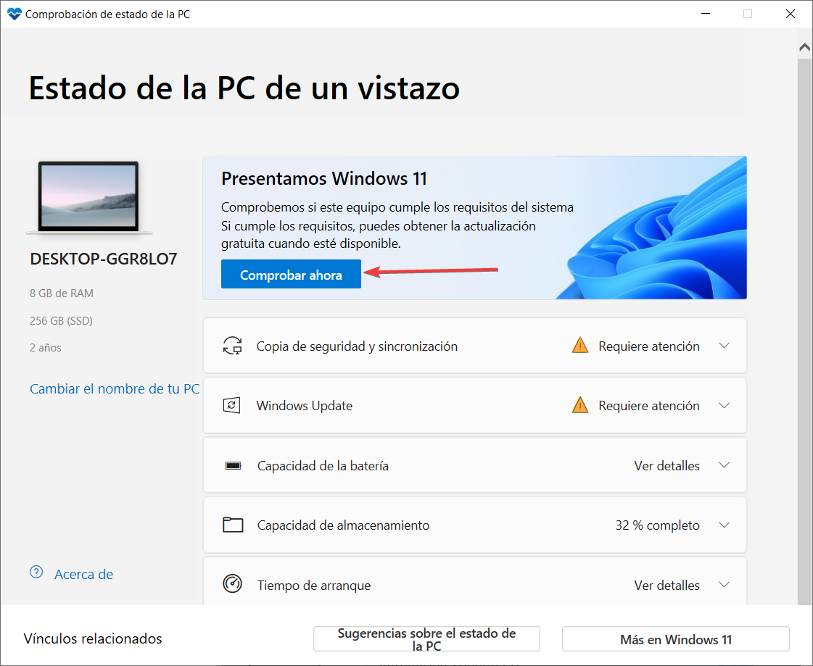
Task: Click the PC Health Check heart icon in title bar
Action: point(15,14)
